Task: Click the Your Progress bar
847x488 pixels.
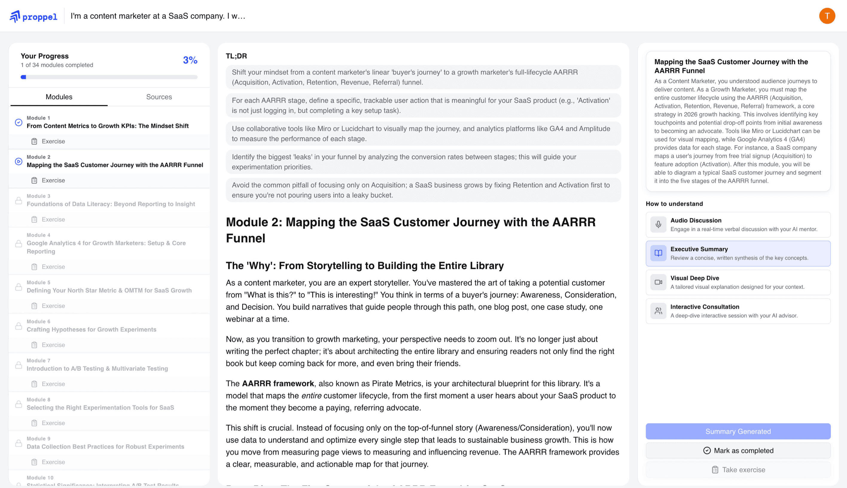Action: pyautogui.click(x=109, y=77)
